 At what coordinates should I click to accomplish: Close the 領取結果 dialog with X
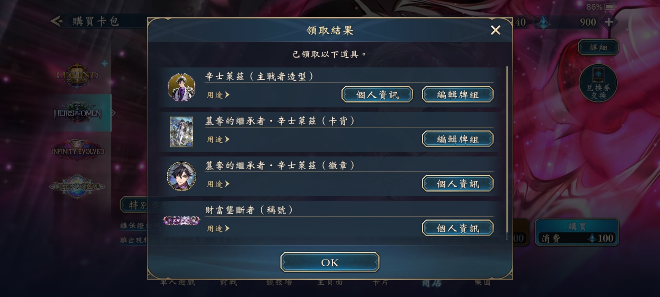pyautogui.click(x=496, y=30)
